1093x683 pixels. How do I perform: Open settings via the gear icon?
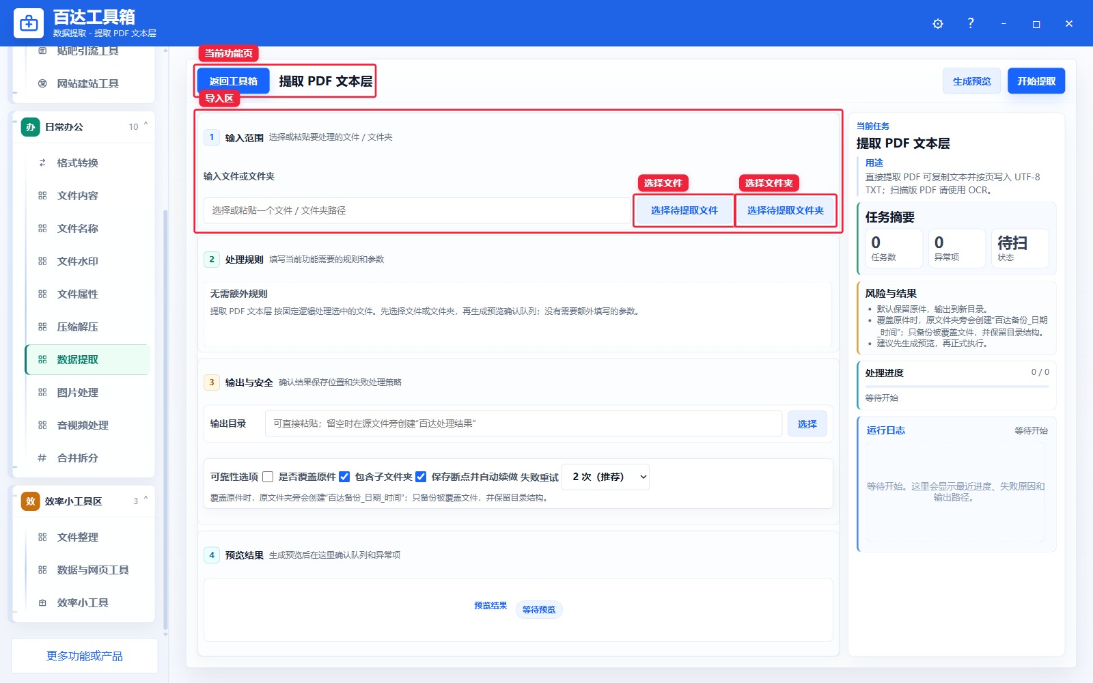click(938, 24)
